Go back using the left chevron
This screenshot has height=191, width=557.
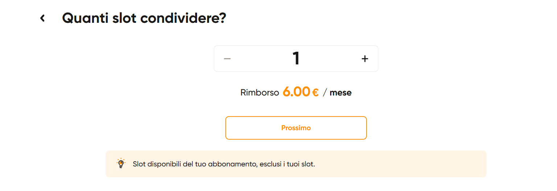[42, 18]
